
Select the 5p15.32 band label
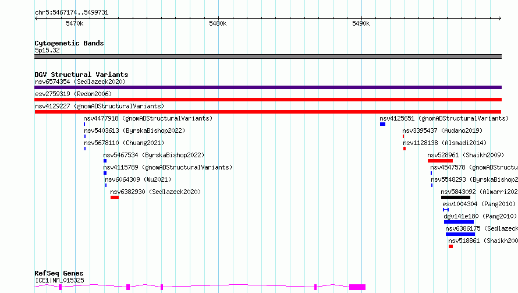47,50
